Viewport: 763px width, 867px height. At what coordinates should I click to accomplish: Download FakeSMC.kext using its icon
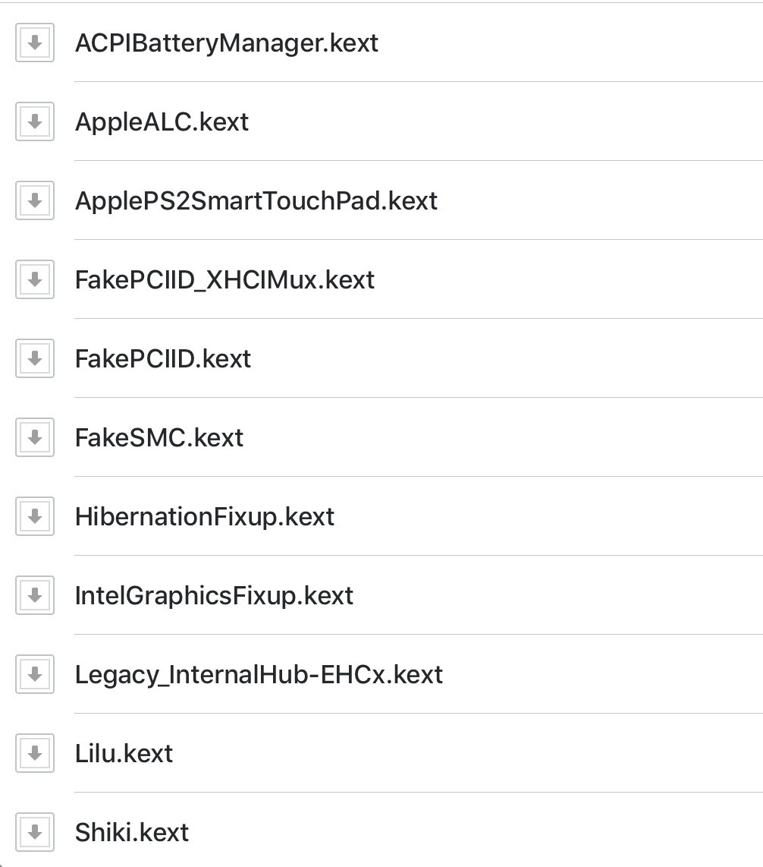click(x=34, y=438)
